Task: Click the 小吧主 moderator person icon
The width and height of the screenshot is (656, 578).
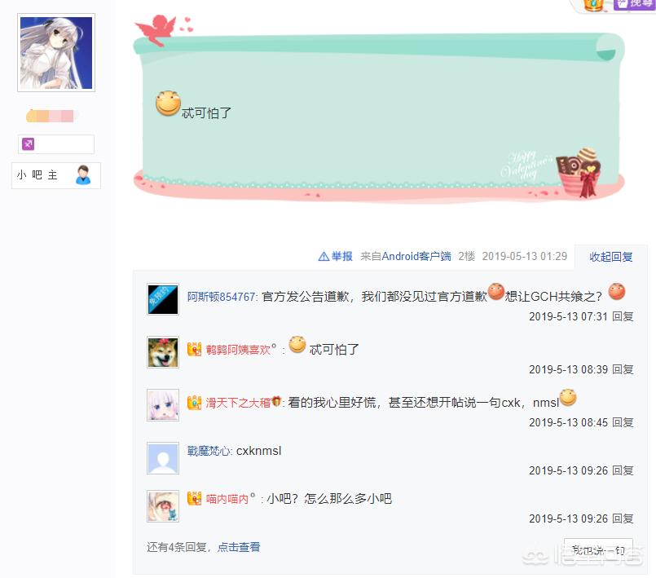Action: point(83,175)
